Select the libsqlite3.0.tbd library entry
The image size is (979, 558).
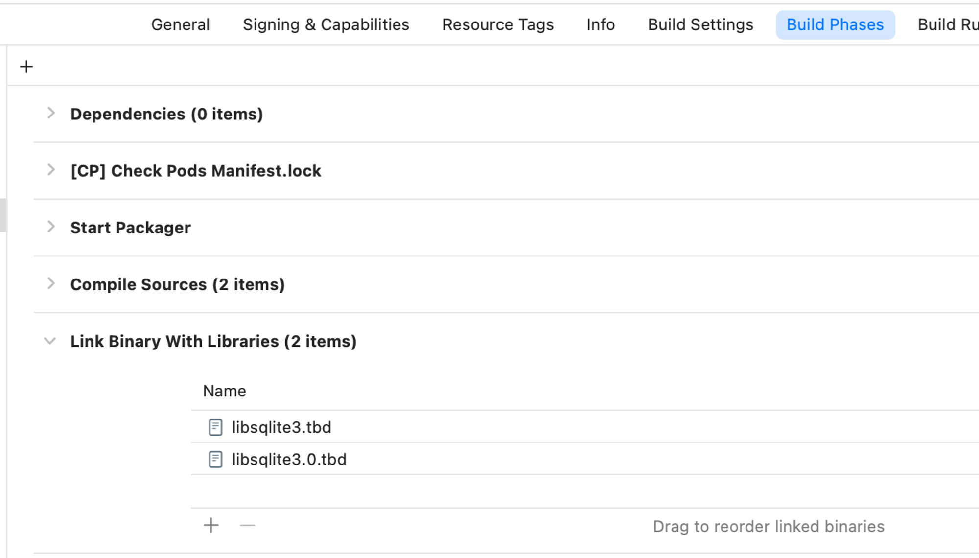click(x=585, y=459)
